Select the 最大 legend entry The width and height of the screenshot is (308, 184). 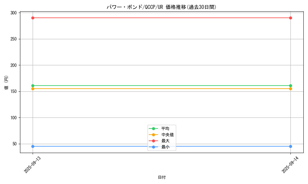pyautogui.click(x=159, y=141)
